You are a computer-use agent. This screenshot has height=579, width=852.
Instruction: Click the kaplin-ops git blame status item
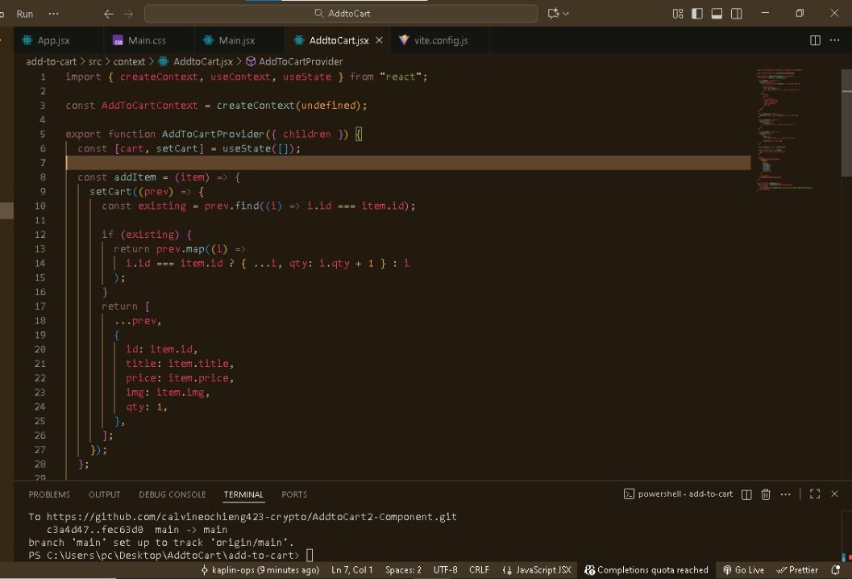[x=260, y=570]
